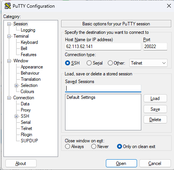Choose the Other connection type radio

coord(110,63)
